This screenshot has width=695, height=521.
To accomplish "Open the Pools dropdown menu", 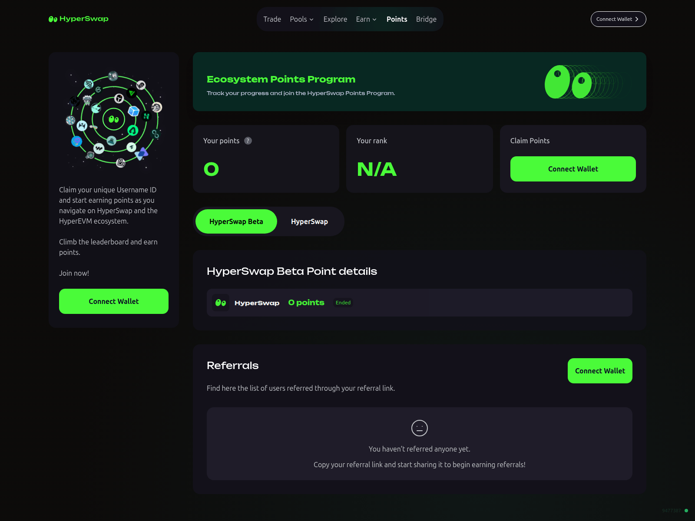I will (x=301, y=19).
